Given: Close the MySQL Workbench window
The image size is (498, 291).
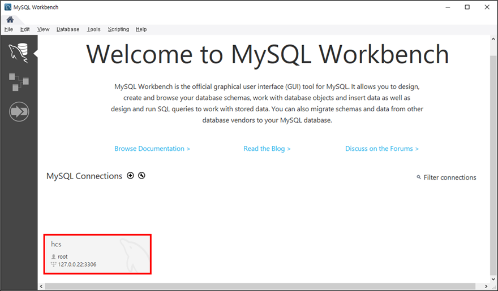Looking at the screenshot, I should 487,7.
